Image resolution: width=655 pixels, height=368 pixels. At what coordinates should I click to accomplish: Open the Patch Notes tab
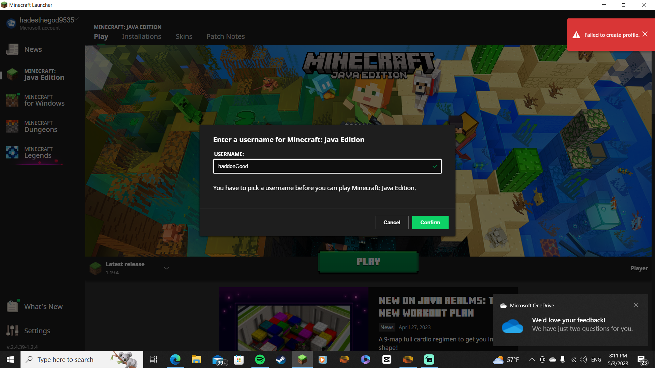225,36
